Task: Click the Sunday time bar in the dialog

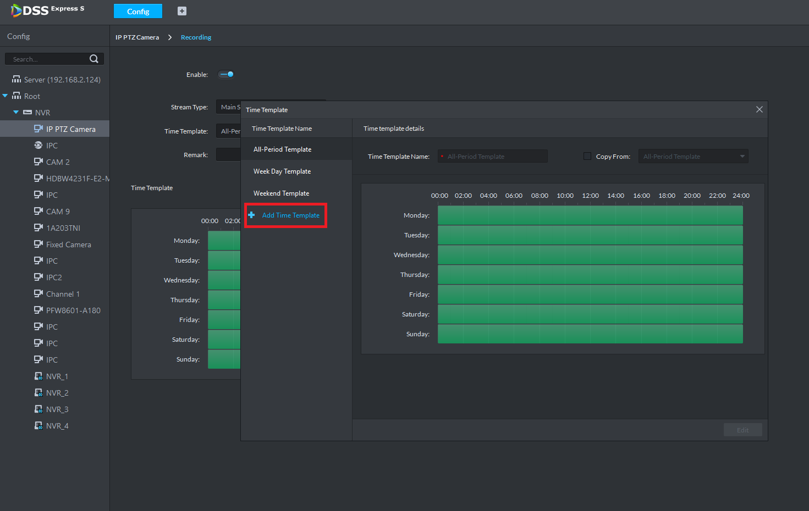Action: pos(590,334)
